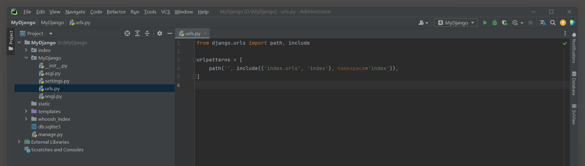This screenshot has width=585, height=166.
Task: Click the PyCharm logo icon
Action: click(14, 12)
